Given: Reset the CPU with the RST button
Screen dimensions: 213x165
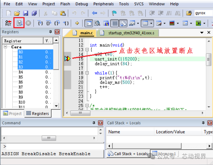Looking at the screenshot, I should click(x=8, y=23).
